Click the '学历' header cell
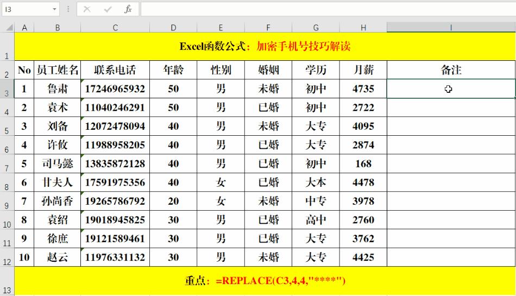The height and width of the screenshot is (296, 516). (316, 70)
